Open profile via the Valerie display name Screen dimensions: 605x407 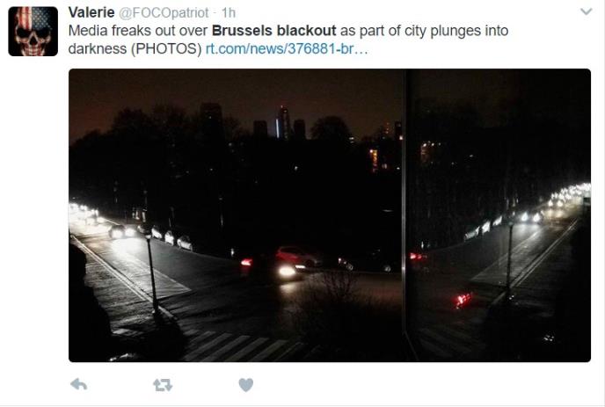tap(91, 12)
